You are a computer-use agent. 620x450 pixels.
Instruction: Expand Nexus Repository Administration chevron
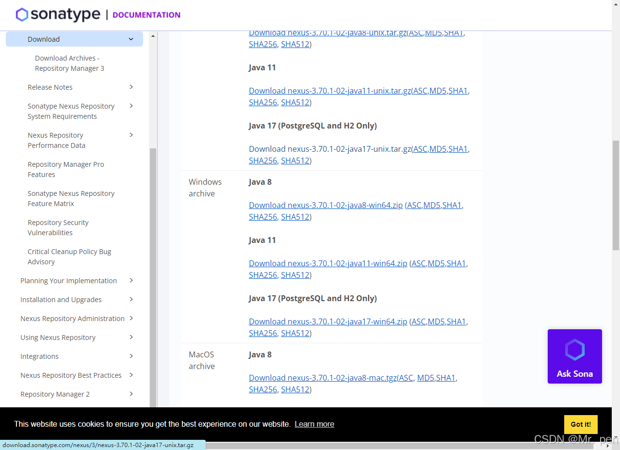[131, 318]
